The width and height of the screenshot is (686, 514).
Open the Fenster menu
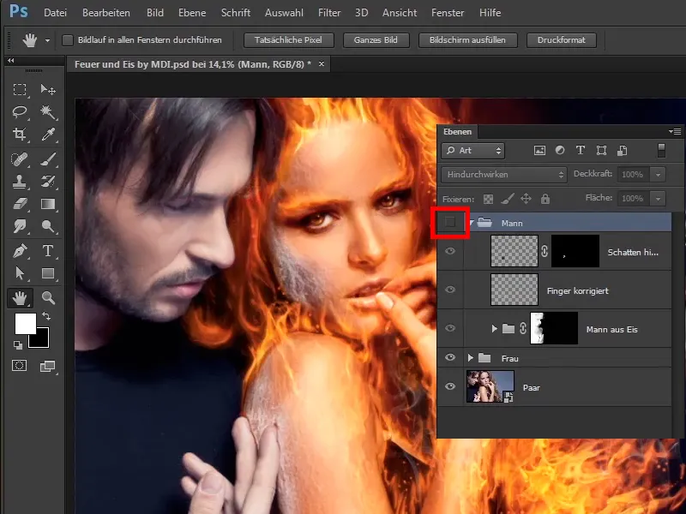click(x=448, y=13)
